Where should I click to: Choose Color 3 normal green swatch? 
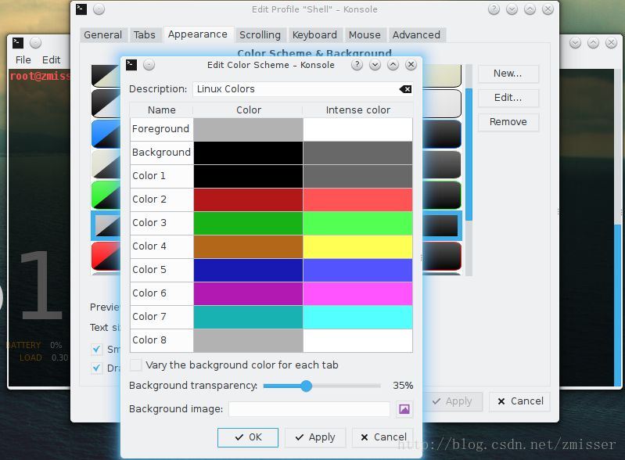(x=248, y=223)
